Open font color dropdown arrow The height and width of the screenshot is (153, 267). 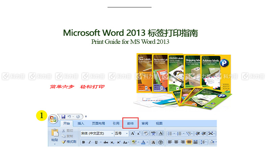[147, 142]
